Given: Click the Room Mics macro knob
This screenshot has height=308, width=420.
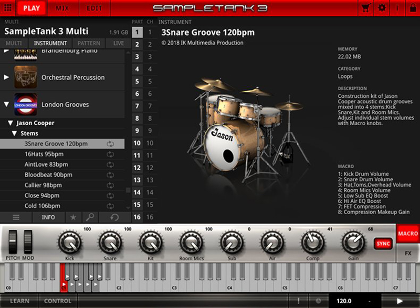Looking at the screenshot, I should coord(191,243).
